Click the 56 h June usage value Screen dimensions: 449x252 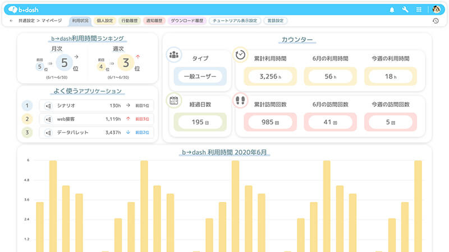point(330,76)
